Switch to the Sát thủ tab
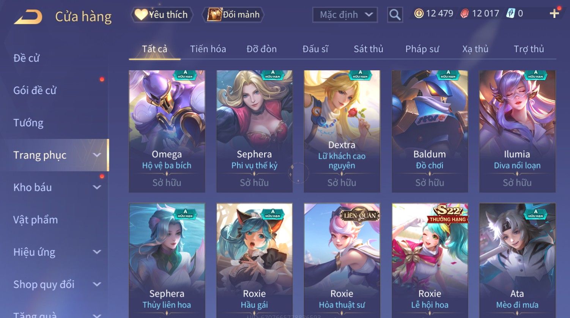This screenshot has width=570, height=318. coord(368,49)
